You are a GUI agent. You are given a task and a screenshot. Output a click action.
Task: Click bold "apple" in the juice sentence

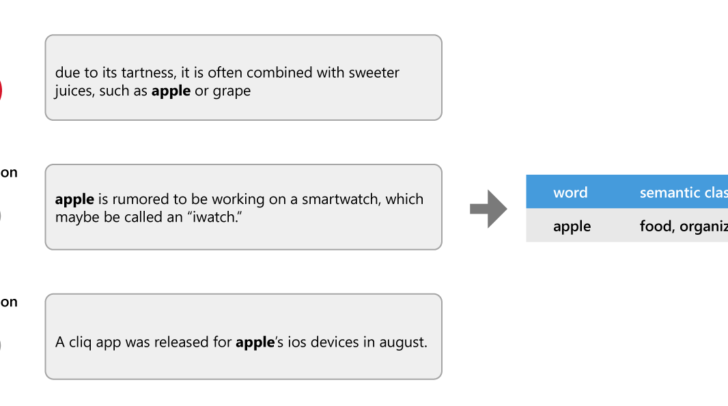[171, 91]
